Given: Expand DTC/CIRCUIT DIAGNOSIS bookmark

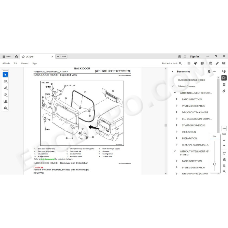Looking at the screenshot, I should coord(177,112).
